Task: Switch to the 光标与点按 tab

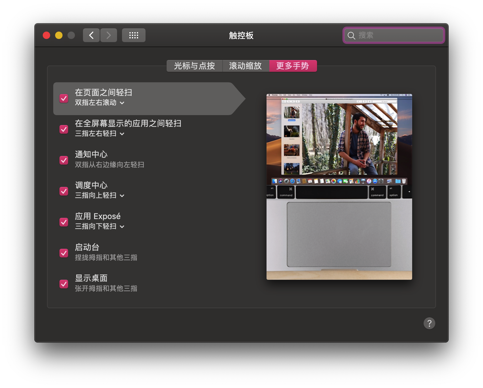Action: [x=194, y=66]
